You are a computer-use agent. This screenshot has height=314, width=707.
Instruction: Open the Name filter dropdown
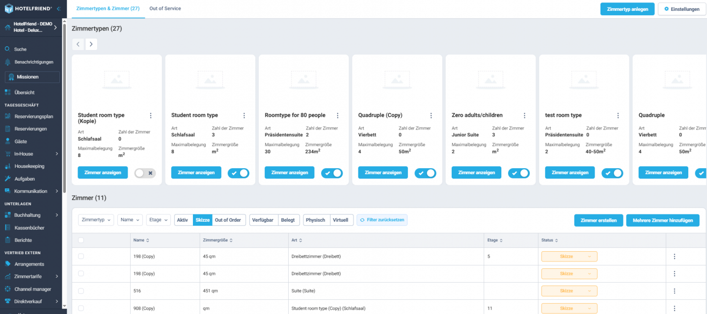[x=130, y=220]
